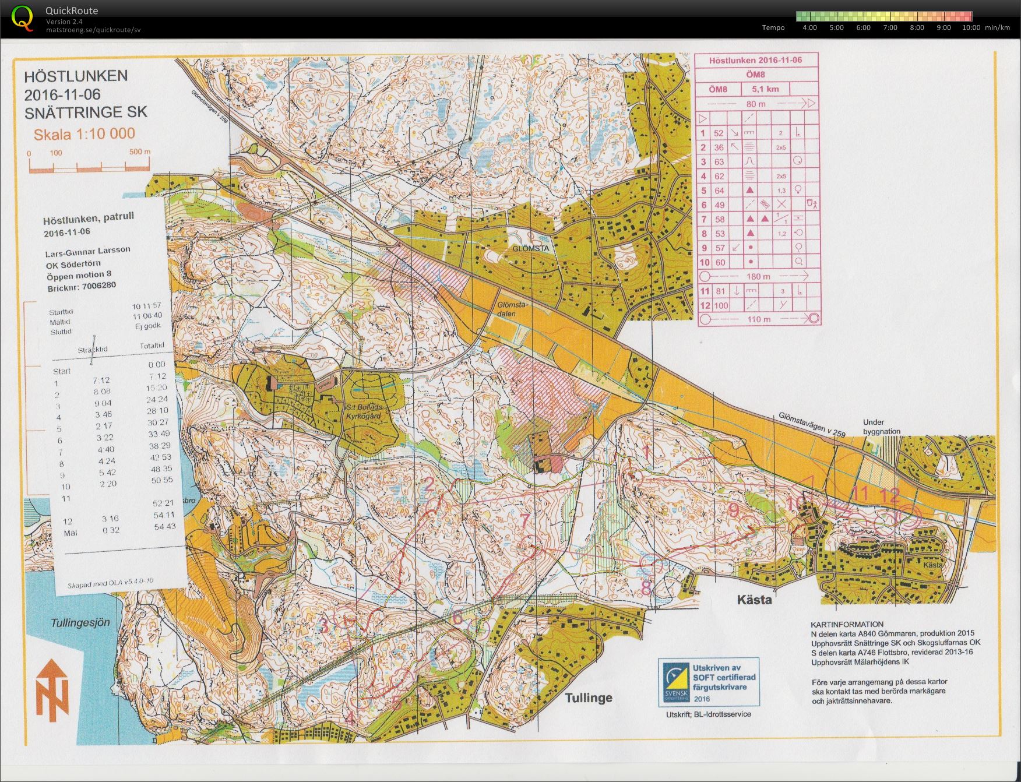1021x782 pixels.
Task: Click the Skala 1:10 000 text
Action: point(84,134)
